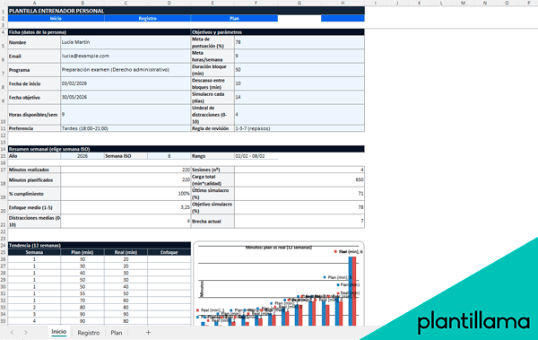Select Último simulacro value 71
The width and height of the screenshot is (538, 340).
299,194
